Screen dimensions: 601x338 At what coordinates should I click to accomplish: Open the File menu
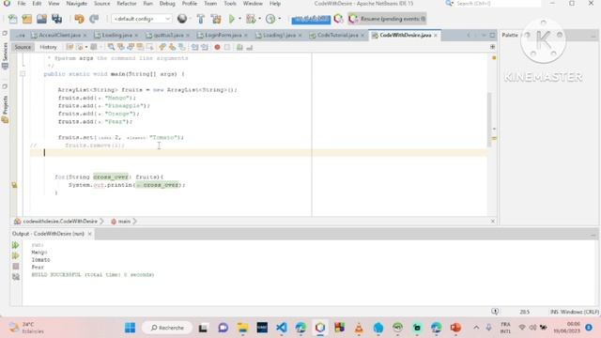[x=22, y=4]
